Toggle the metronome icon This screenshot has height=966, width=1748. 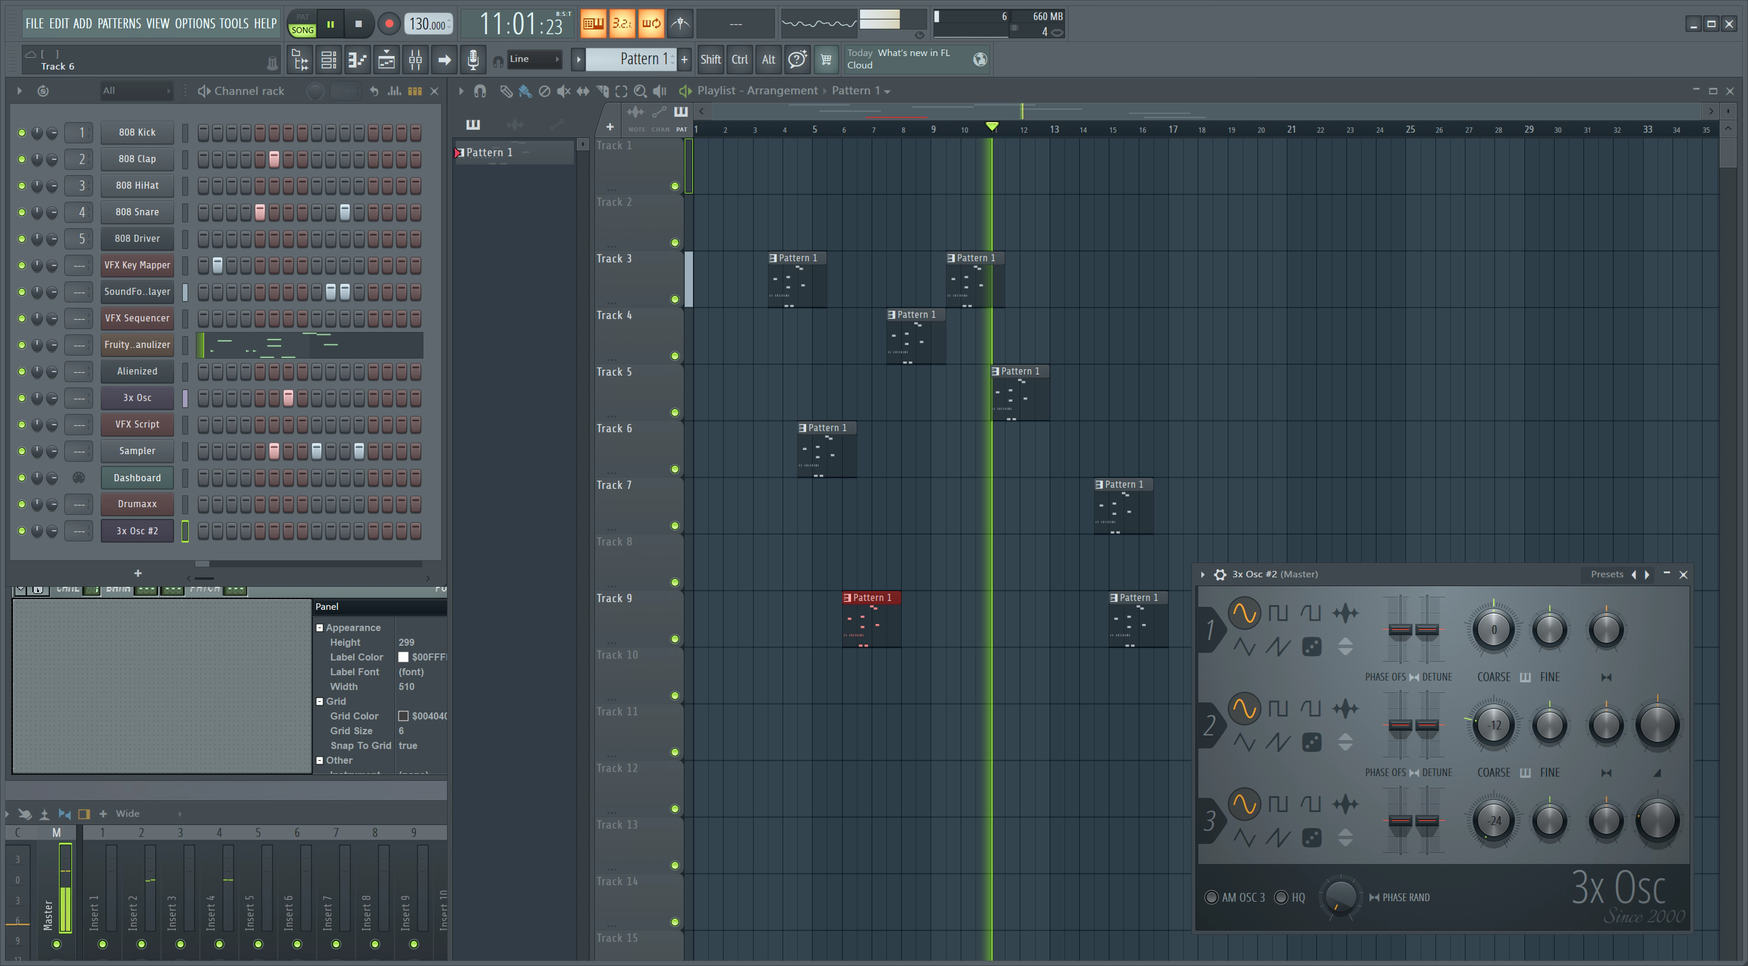[x=680, y=24]
